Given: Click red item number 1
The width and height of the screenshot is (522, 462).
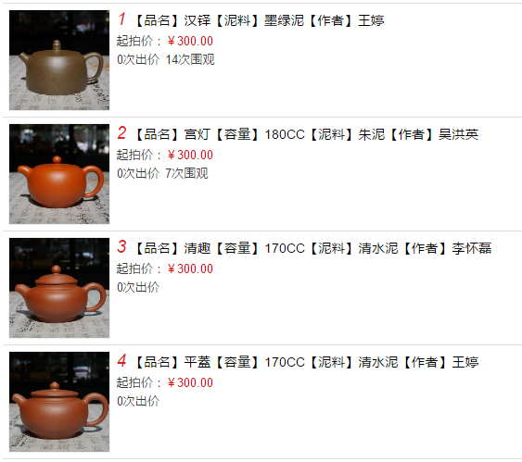Looking at the screenshot, I should tap(121, 19).
